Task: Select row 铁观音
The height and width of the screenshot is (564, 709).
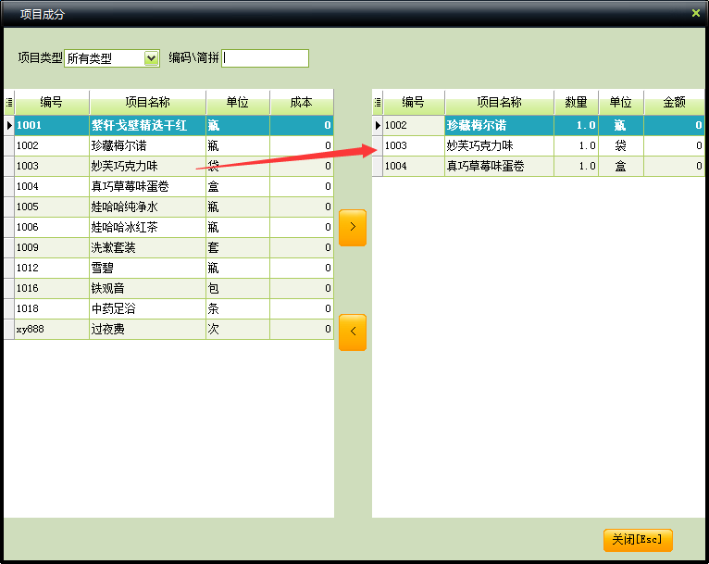Action: (168, 288)
